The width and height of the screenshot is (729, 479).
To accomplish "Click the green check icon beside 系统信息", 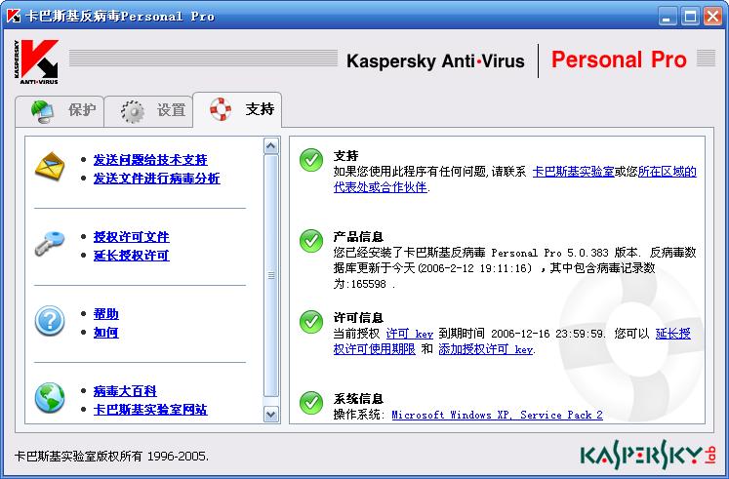I will pyautogui.click(x=311, y=403).
